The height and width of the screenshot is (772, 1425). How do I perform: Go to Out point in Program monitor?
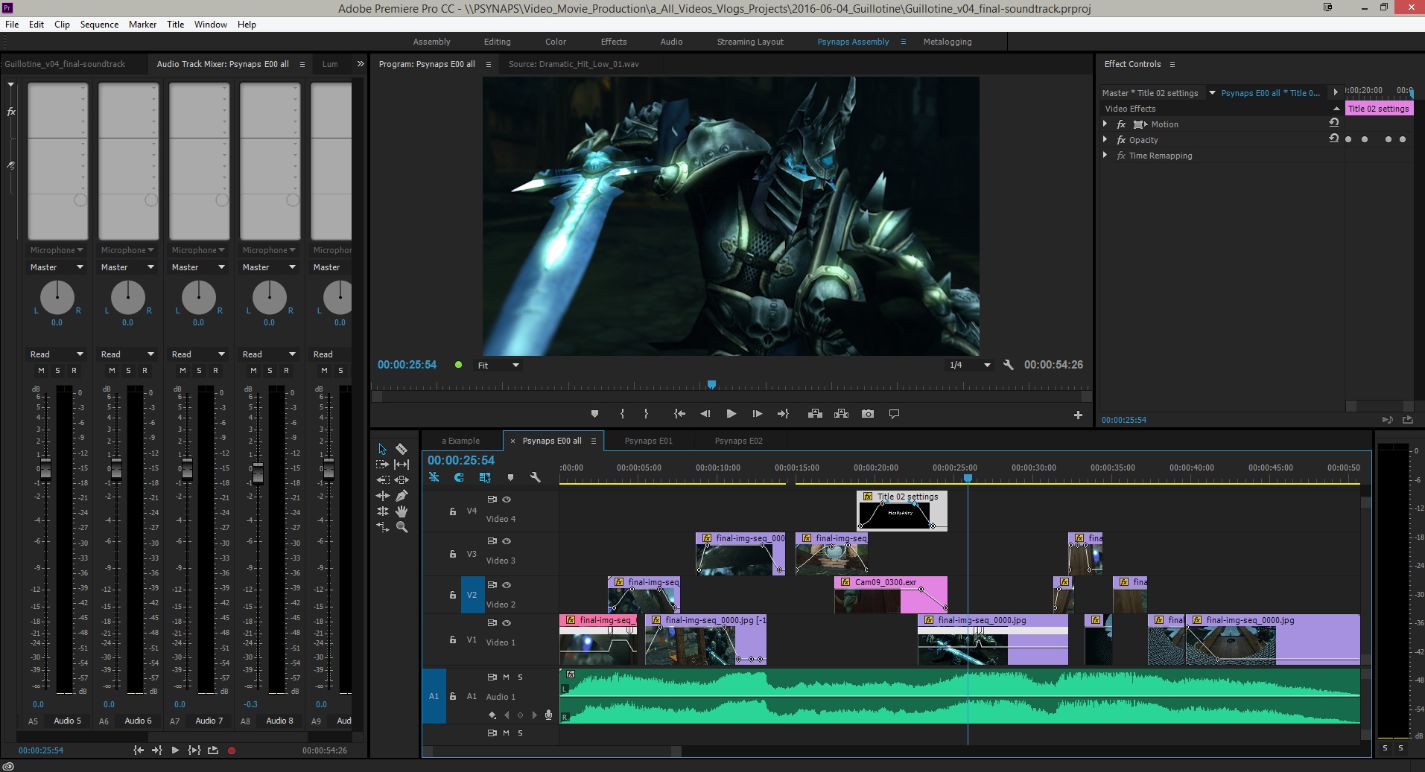tap(783, 414)
